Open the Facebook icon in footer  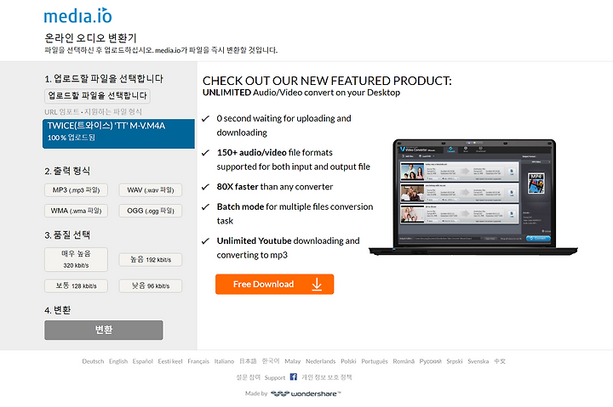pos(294,377)
